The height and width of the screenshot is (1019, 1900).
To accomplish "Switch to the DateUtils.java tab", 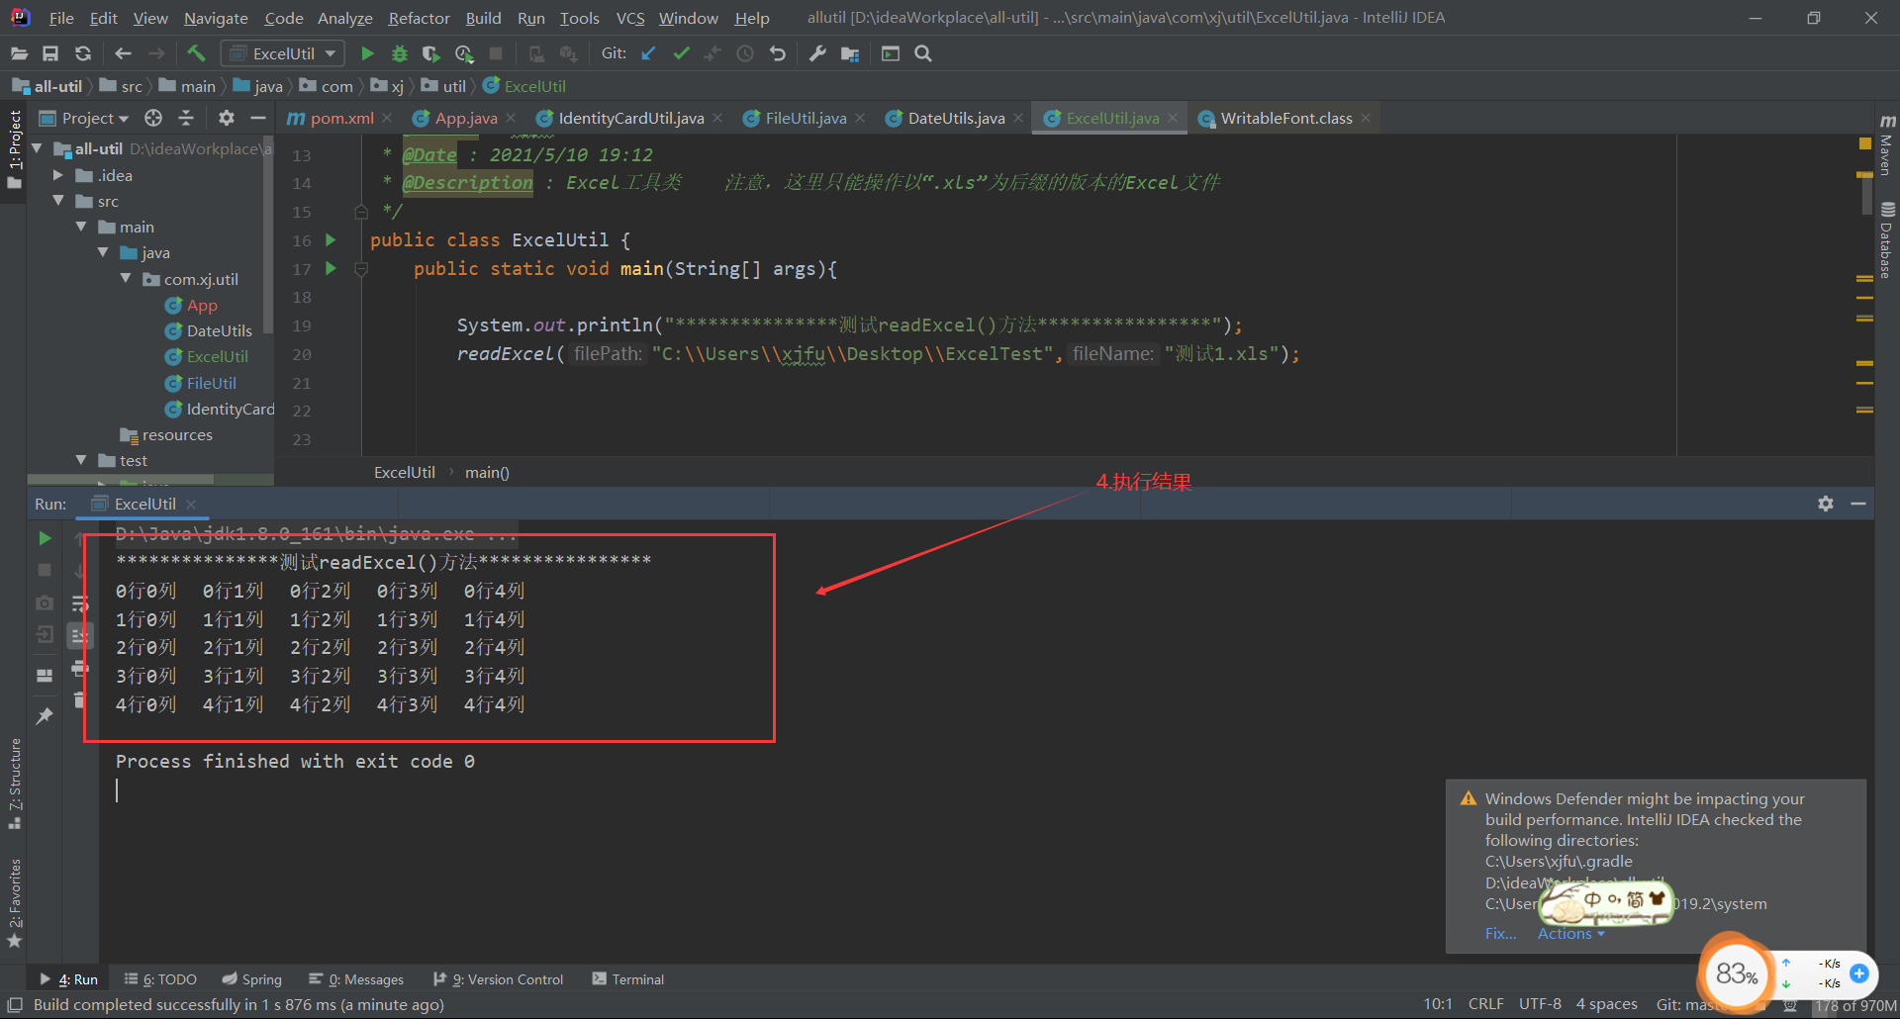I will click(x=953, y=118).
